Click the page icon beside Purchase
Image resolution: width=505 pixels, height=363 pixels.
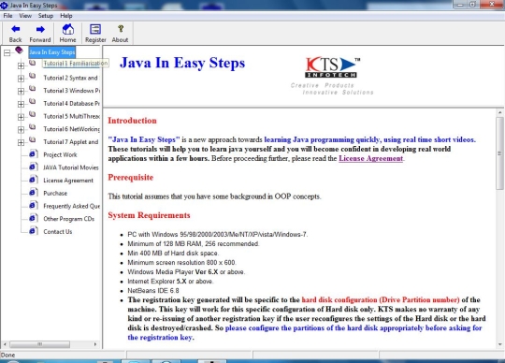click(33, 193)
